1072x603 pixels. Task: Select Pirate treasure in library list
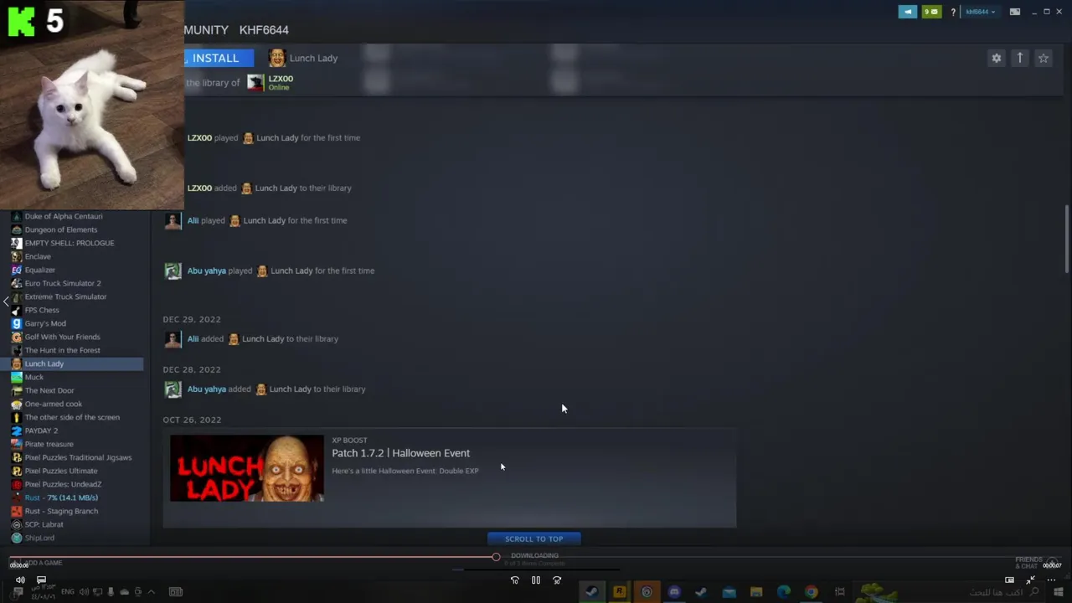[49, 444]
